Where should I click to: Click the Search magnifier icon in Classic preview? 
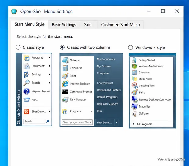pyautogui.click(x=27, y=83)
